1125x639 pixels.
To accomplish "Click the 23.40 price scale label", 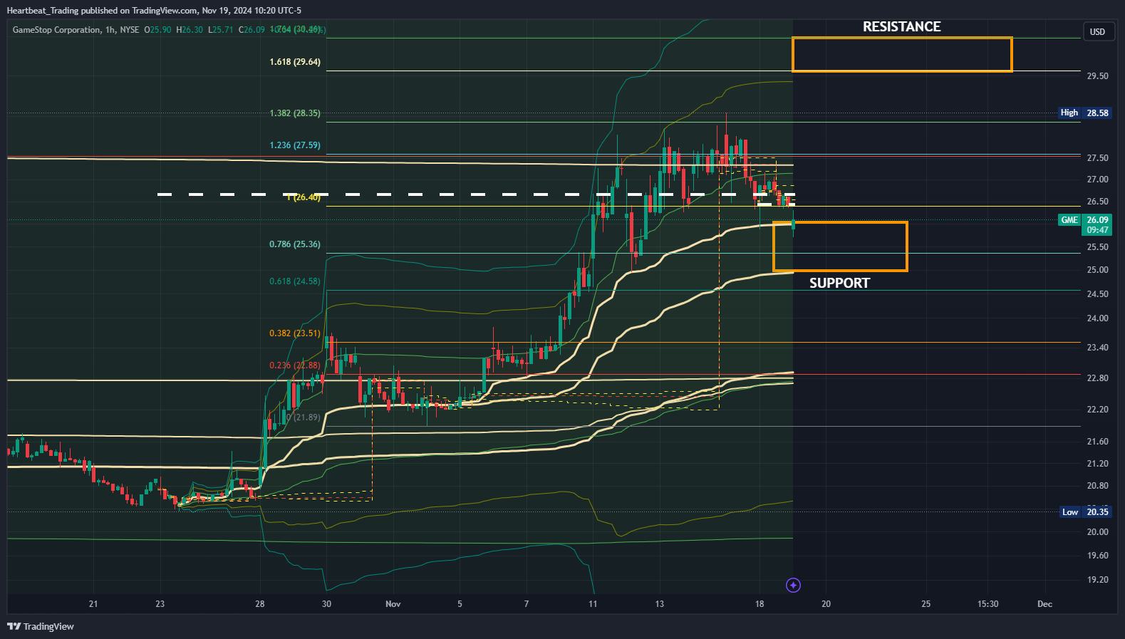I will 1097,348.
